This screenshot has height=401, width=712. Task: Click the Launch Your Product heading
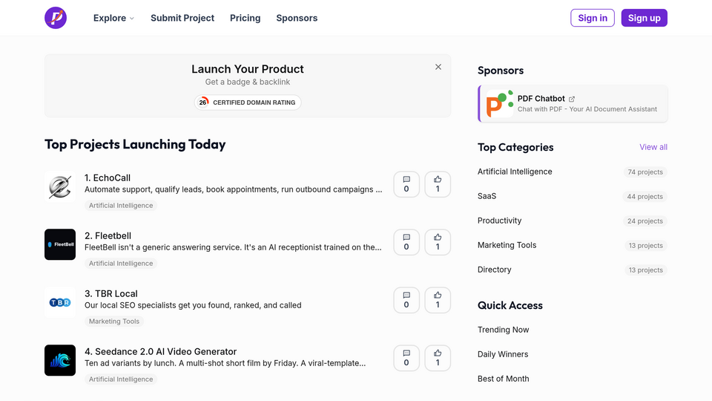pyautogui.click(x=248, y=69)
